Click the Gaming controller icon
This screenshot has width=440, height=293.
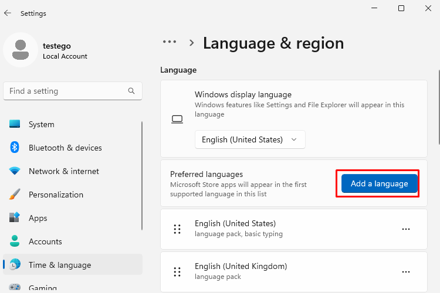coord(15,287)
